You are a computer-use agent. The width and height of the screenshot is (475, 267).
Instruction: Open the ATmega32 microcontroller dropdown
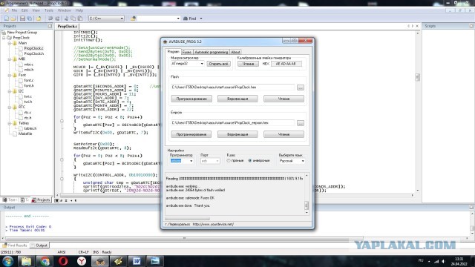(202, 64)
